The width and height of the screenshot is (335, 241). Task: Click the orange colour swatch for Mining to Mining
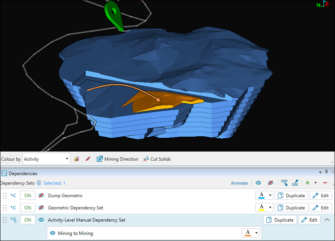click(x=248, y=233)
